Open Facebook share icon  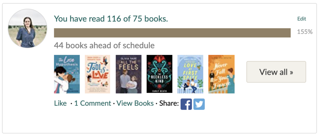tap(186, 104)
